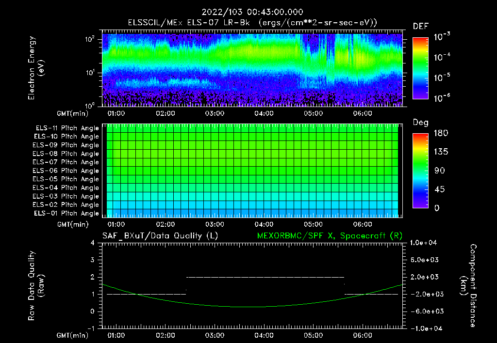Click the 0 value on the Deg scale
This screenshot has height=343, width=497.
[x=437, y=208]
